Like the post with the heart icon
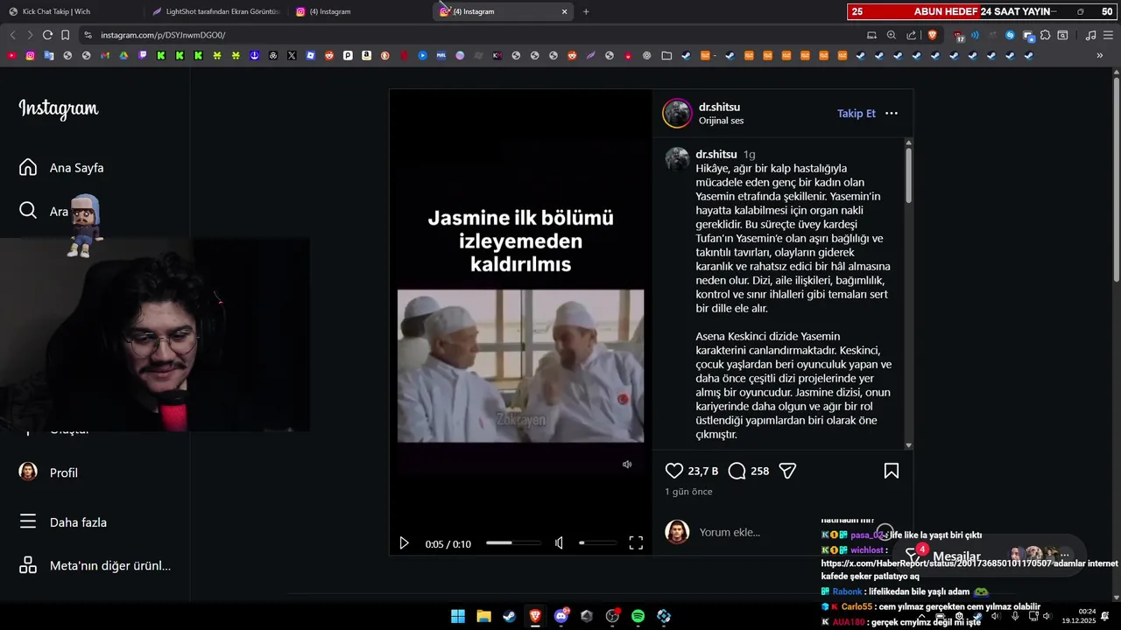This screenshot has width=1121, height=630. 674,471
